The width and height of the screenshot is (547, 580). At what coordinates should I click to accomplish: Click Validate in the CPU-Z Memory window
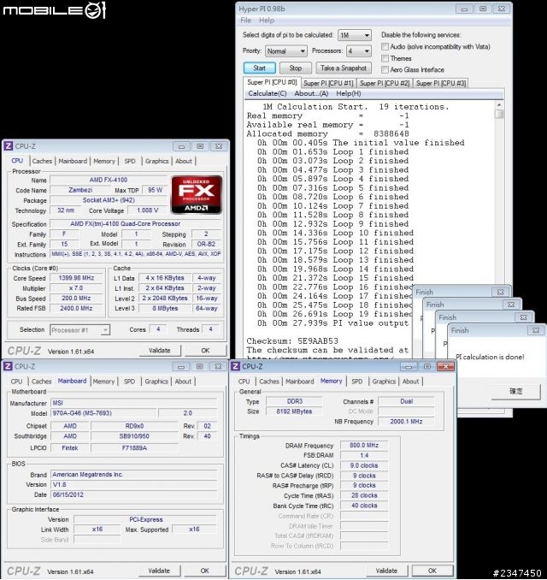(386, 571)
